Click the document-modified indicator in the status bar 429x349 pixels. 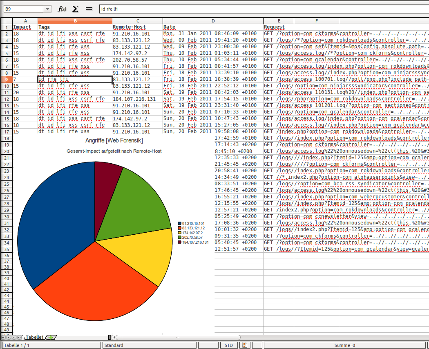[244, 345]
